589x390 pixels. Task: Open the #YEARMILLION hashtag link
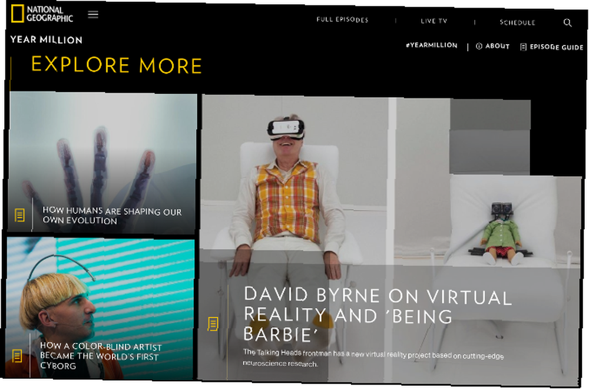(432, 45)
